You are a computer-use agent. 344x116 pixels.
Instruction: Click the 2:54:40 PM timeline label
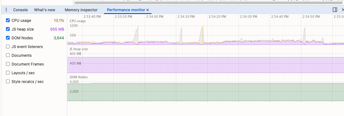coord(280,17)
